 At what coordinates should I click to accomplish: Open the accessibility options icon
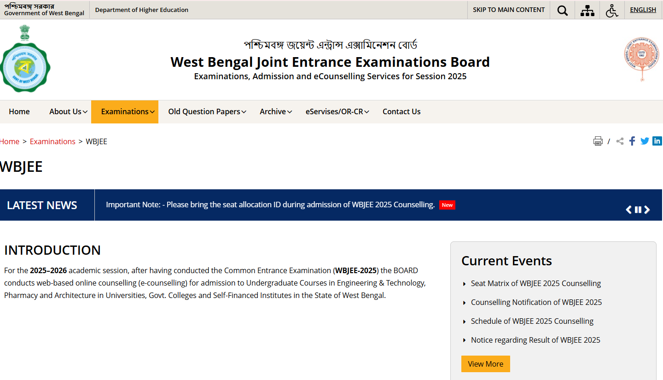point(612,10)
